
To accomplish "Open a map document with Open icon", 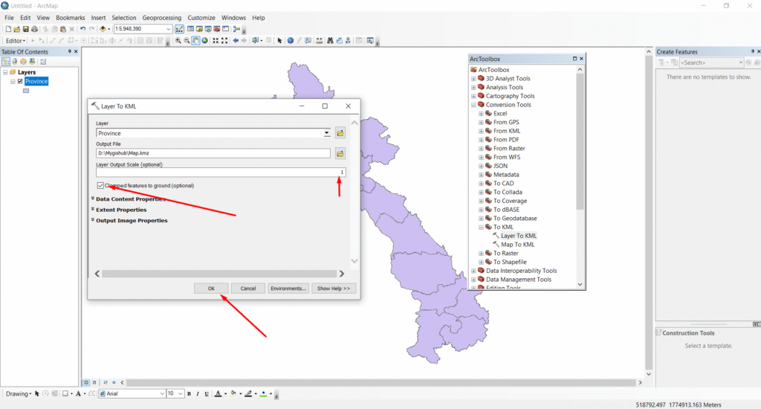I will 17,29.
